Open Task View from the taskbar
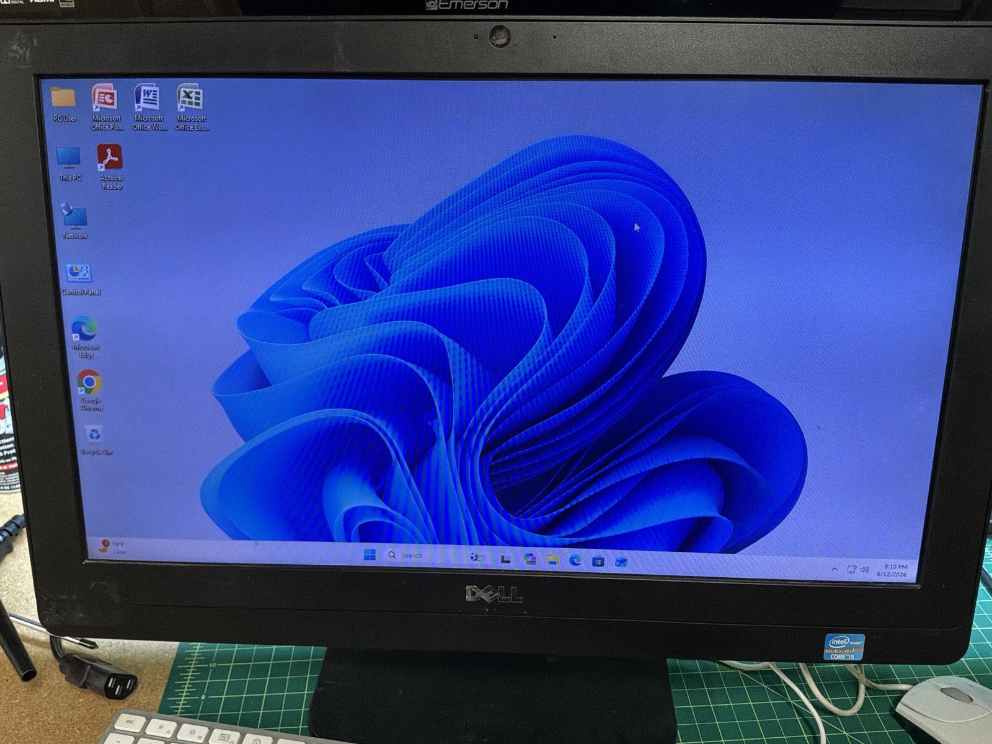This screenshot has height=744, width=992. pyautogui.click(x=505, y=559)
